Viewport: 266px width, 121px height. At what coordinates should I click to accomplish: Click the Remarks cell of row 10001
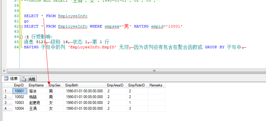click(x=157, y=91)
